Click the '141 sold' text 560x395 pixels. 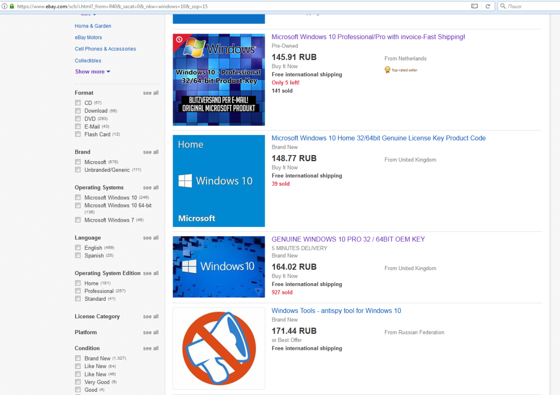pyautogui.click(x=282, y=91)
